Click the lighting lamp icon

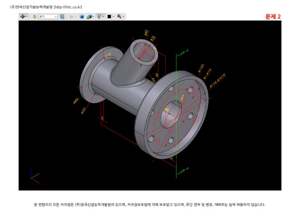[99, 16]
